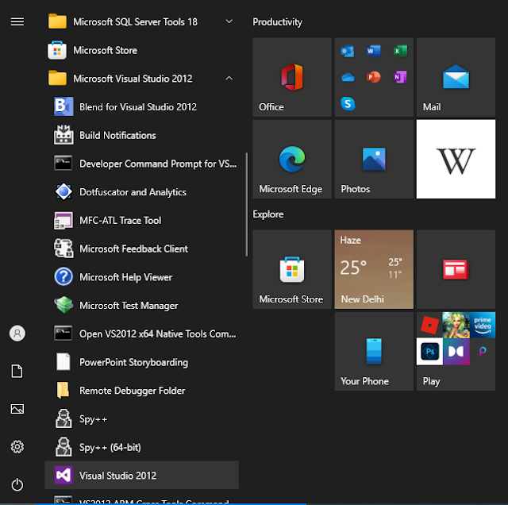508x505 pixels.
Task: Launch Microsoft Test Manager
Action: coord(141,306)
